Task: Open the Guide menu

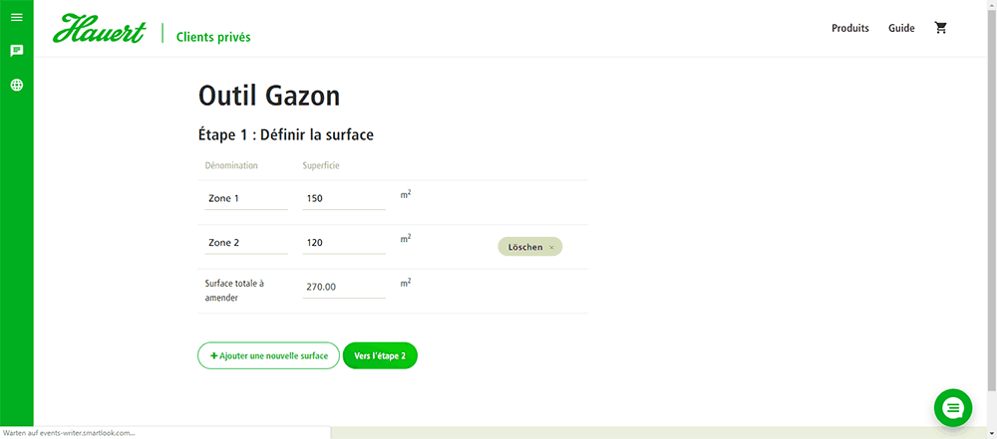Action: tap(901, 28)
